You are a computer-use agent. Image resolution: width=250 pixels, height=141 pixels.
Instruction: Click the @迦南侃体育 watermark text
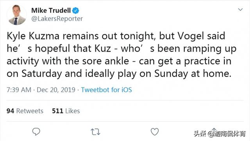227,134
